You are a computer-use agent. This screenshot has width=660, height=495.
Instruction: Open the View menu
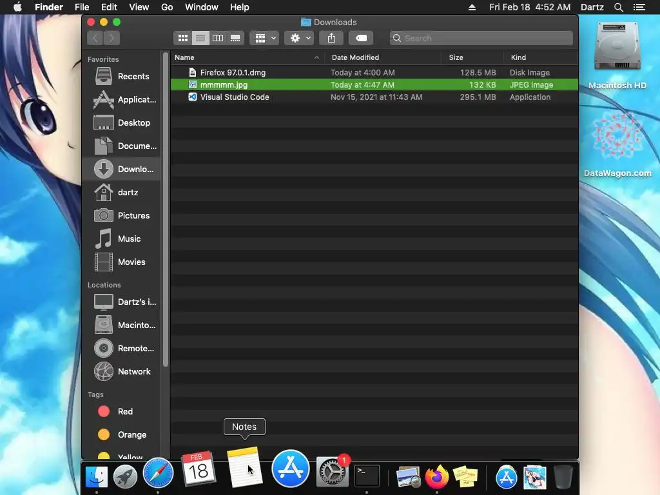pyautogui.click(x=139, y=7)
